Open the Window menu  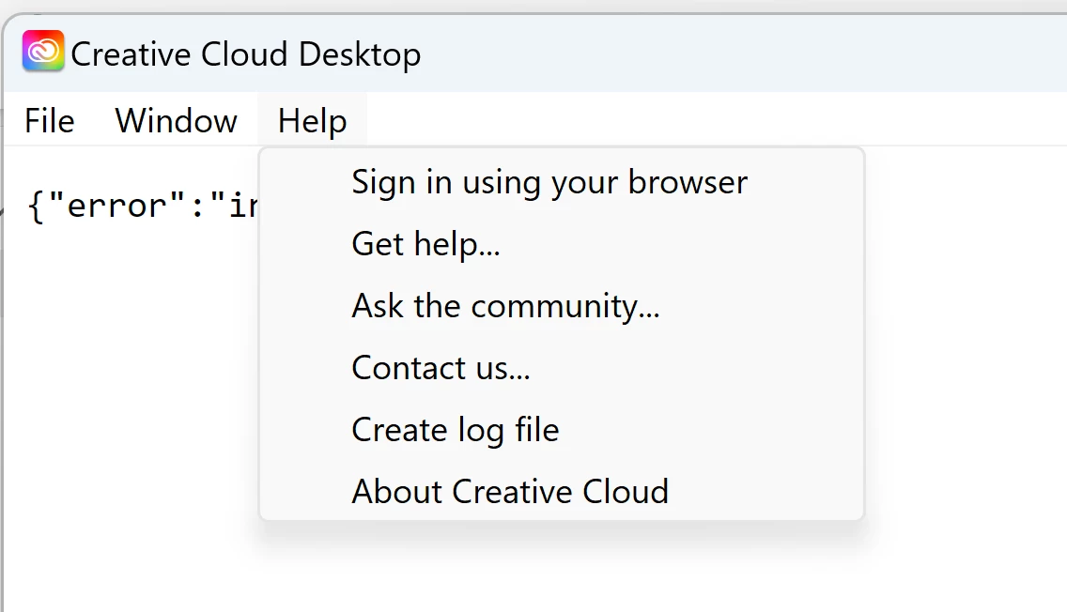pyautogui.click(x=177, y=120)
